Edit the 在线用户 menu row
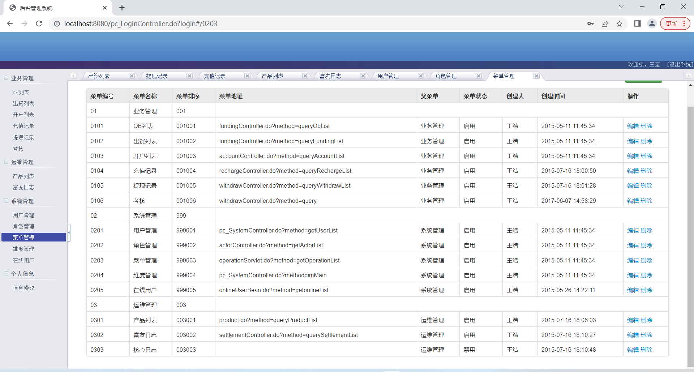The height and width of the screenshot is (372, 694). click(633, 290)
